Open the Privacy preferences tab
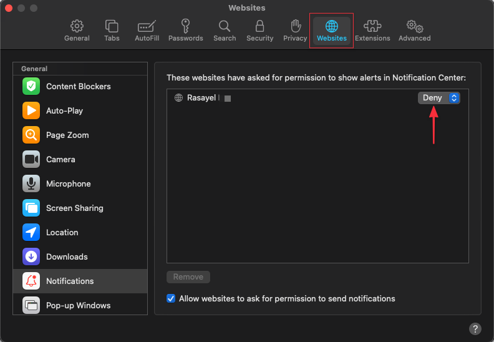 295,31
